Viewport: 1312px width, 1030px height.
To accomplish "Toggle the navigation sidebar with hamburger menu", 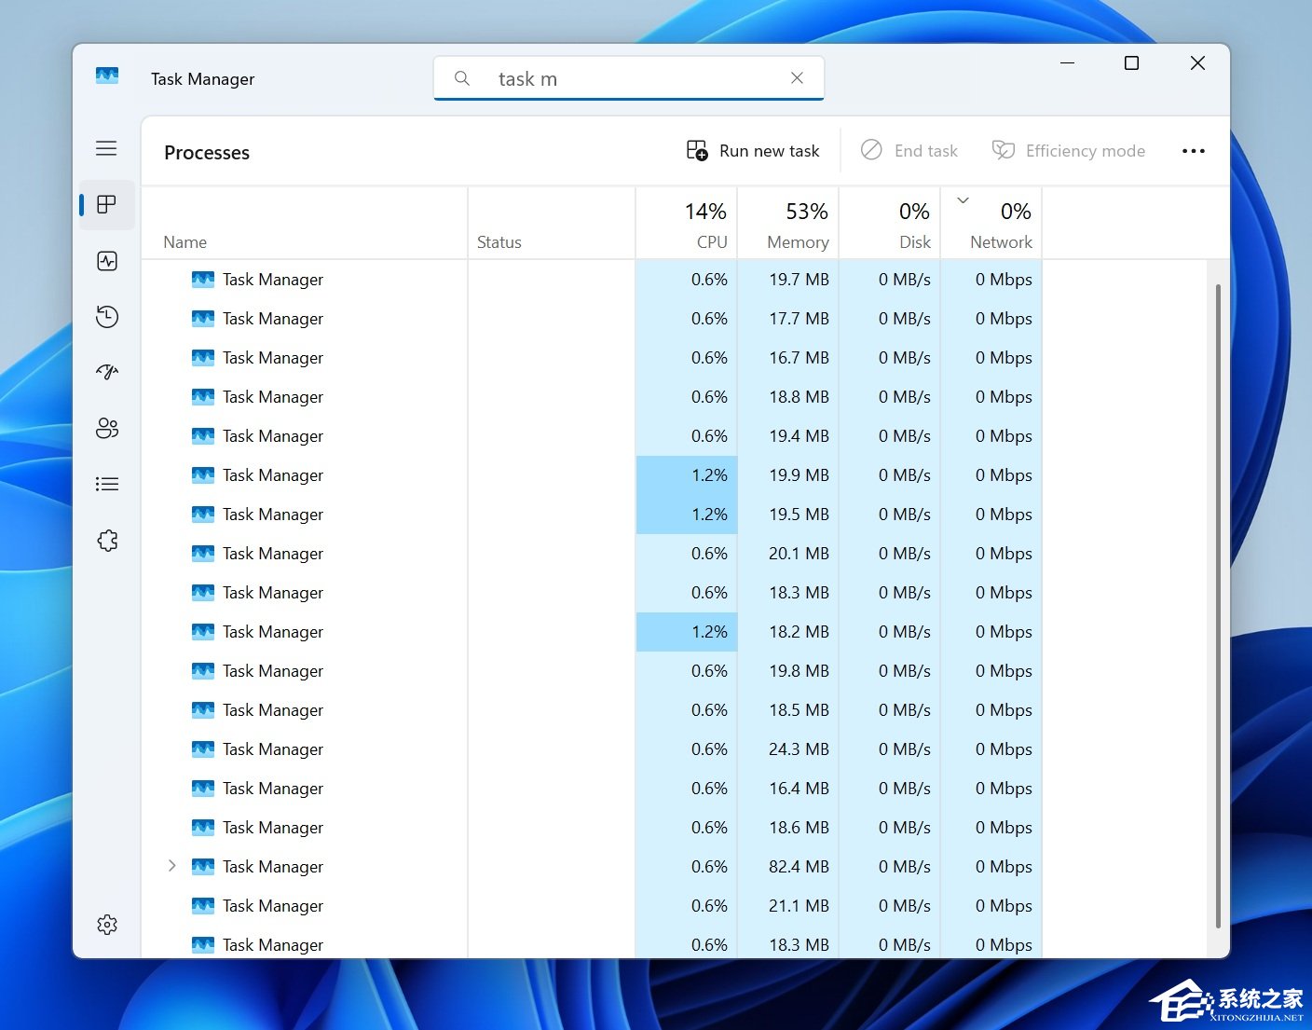I will click(x=106, y=147).
